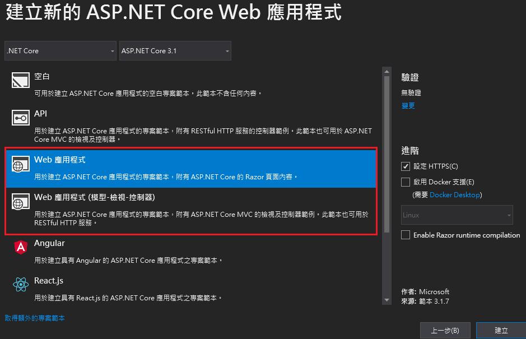Click 取得額外的專案範本 link

35,318
